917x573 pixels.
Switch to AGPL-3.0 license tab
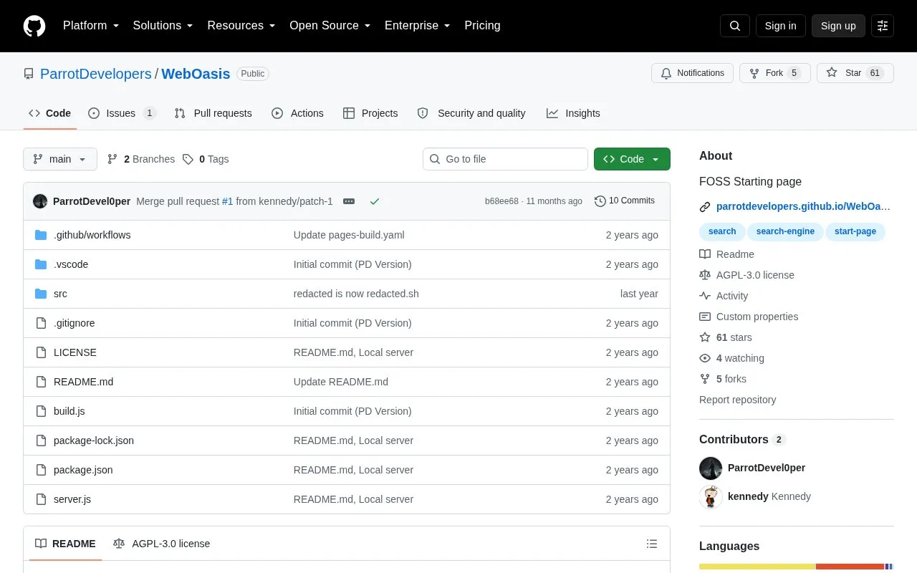pos(162,544)
